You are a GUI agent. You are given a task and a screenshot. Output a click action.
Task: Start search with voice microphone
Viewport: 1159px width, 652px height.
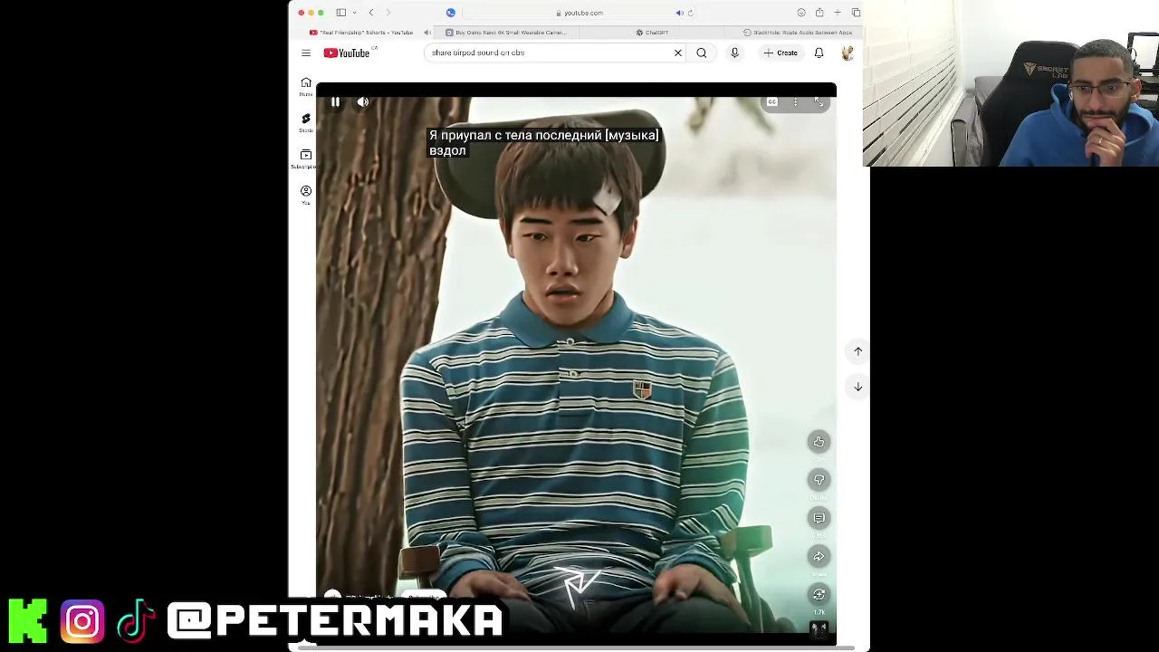734,53
